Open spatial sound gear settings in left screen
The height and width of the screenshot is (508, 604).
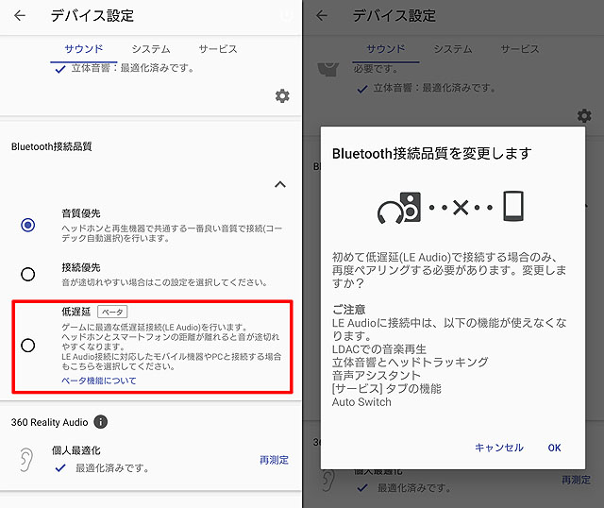[x=282, y=96]
